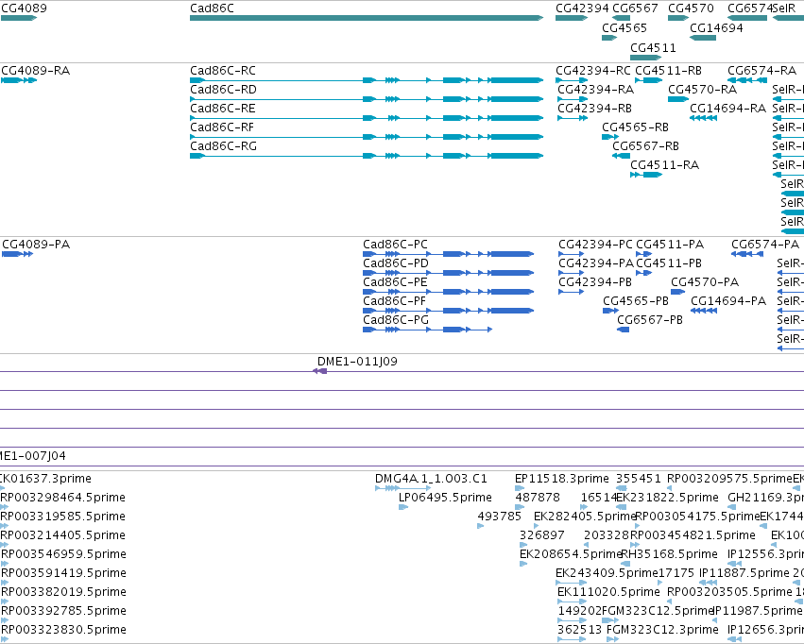This screenshot has width=804, height=644.
Task: Select the CG42394-RB transcript label
Action: tap(595, 109)
